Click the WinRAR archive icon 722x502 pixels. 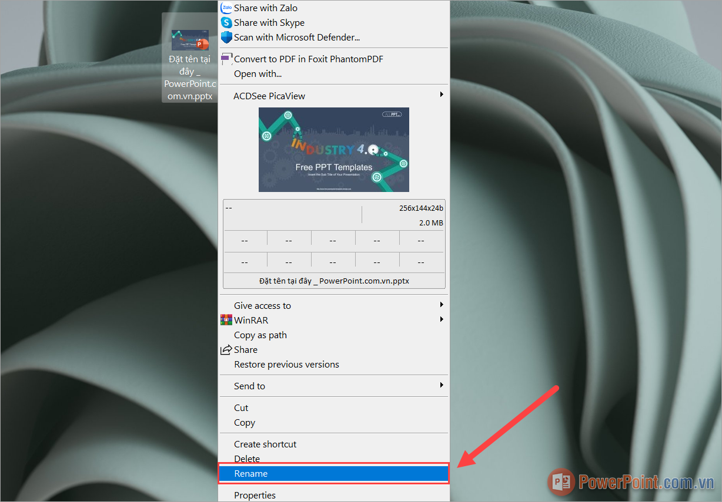[226, 319]
